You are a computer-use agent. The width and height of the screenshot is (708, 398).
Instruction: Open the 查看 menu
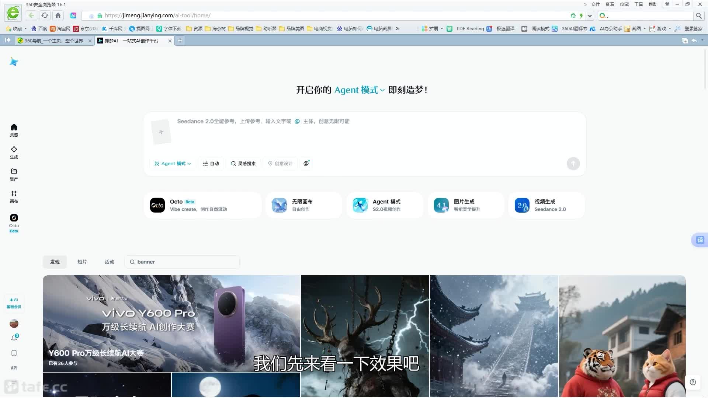coord(610,4)
